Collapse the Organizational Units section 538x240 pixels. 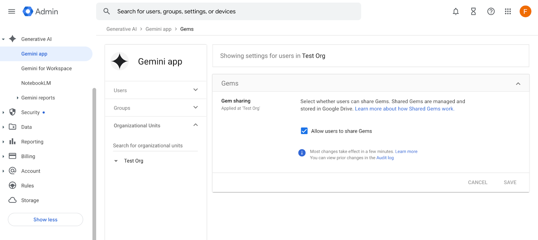coord(195,125)
